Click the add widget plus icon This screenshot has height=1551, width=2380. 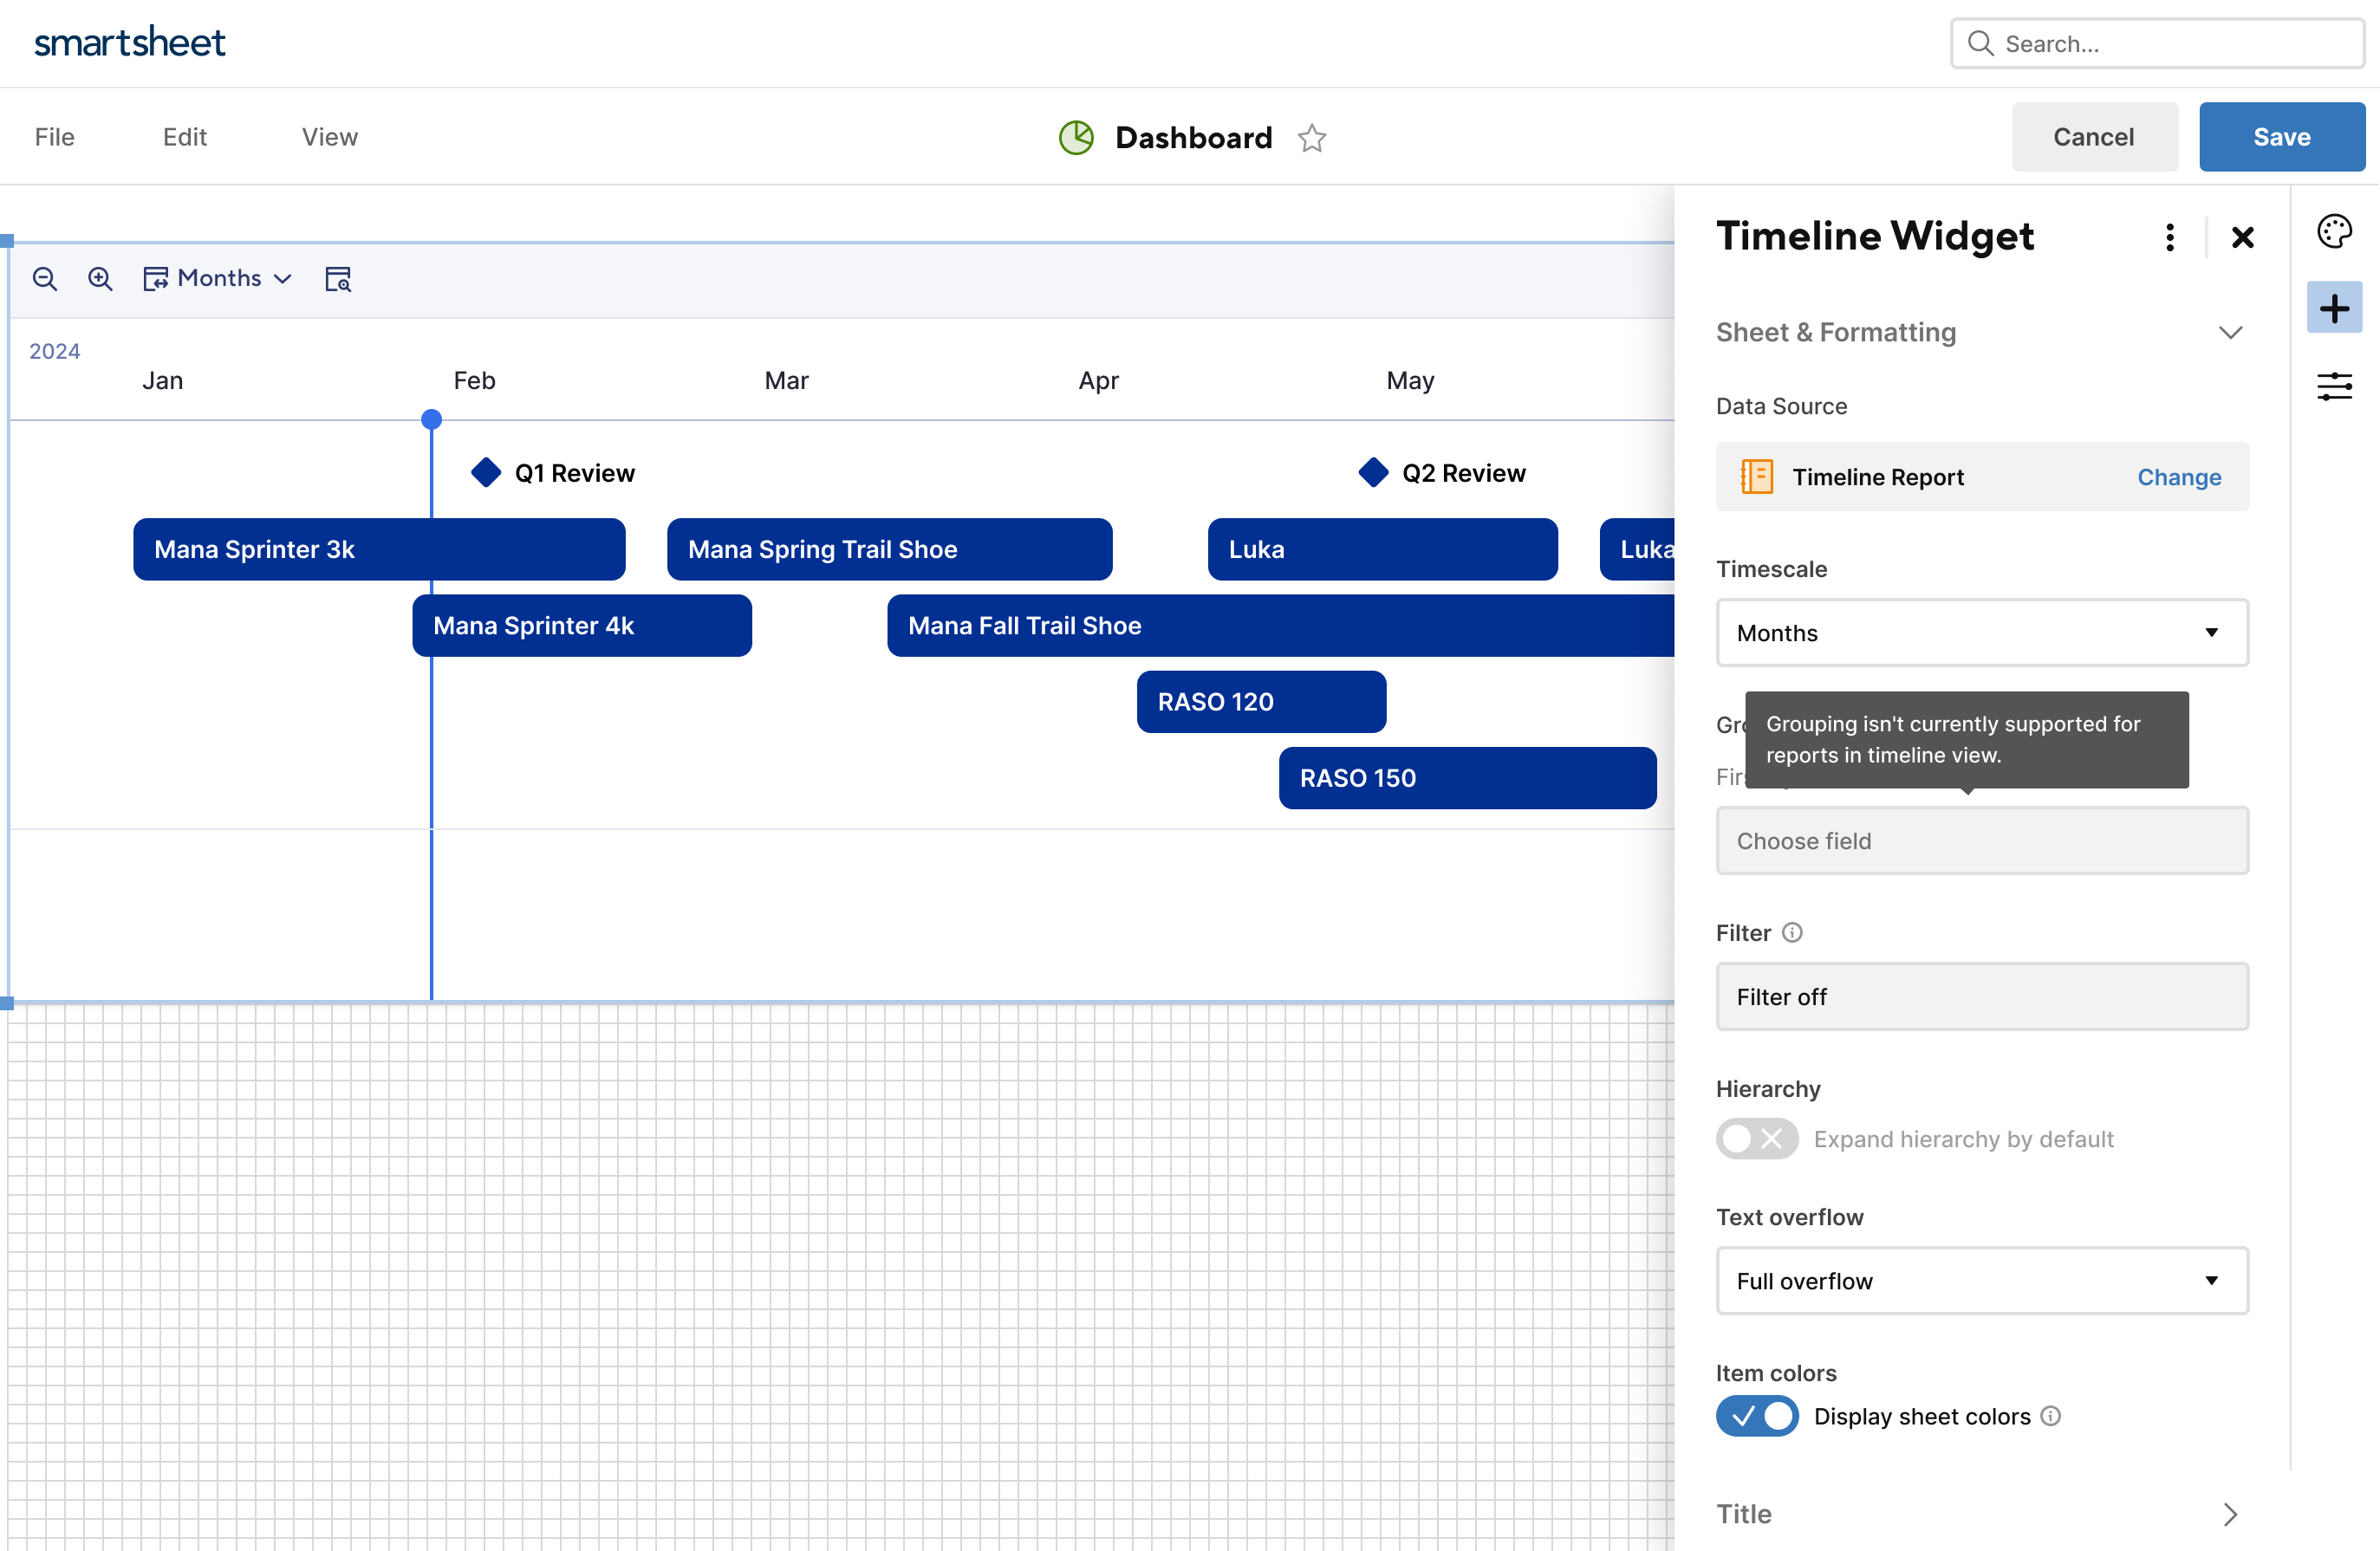click(2335, 308)
